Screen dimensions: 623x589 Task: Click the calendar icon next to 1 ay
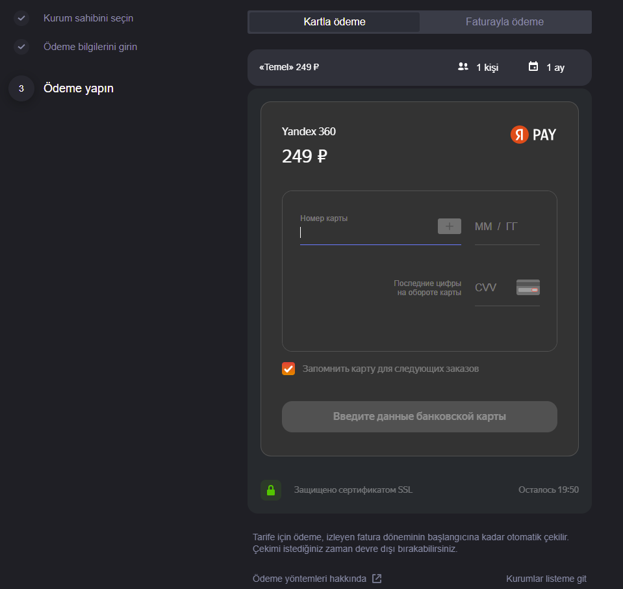533,66
